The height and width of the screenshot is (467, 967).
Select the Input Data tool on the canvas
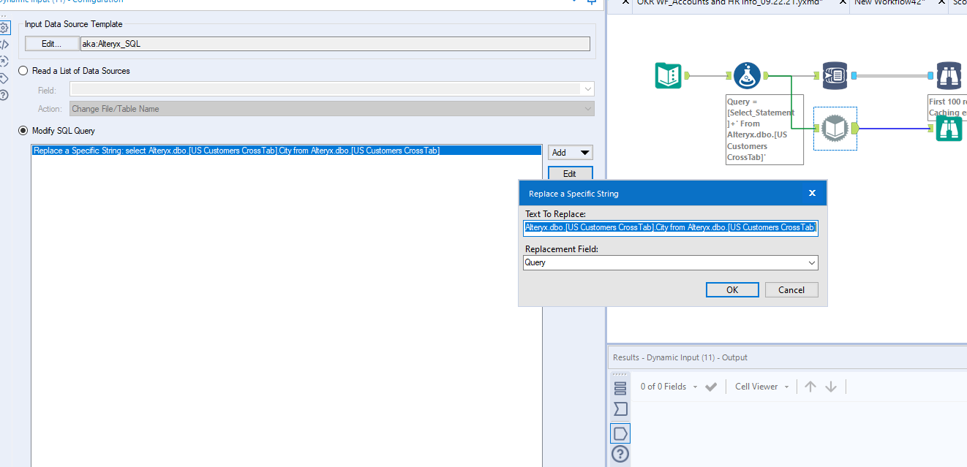click(x=668, y=75)
